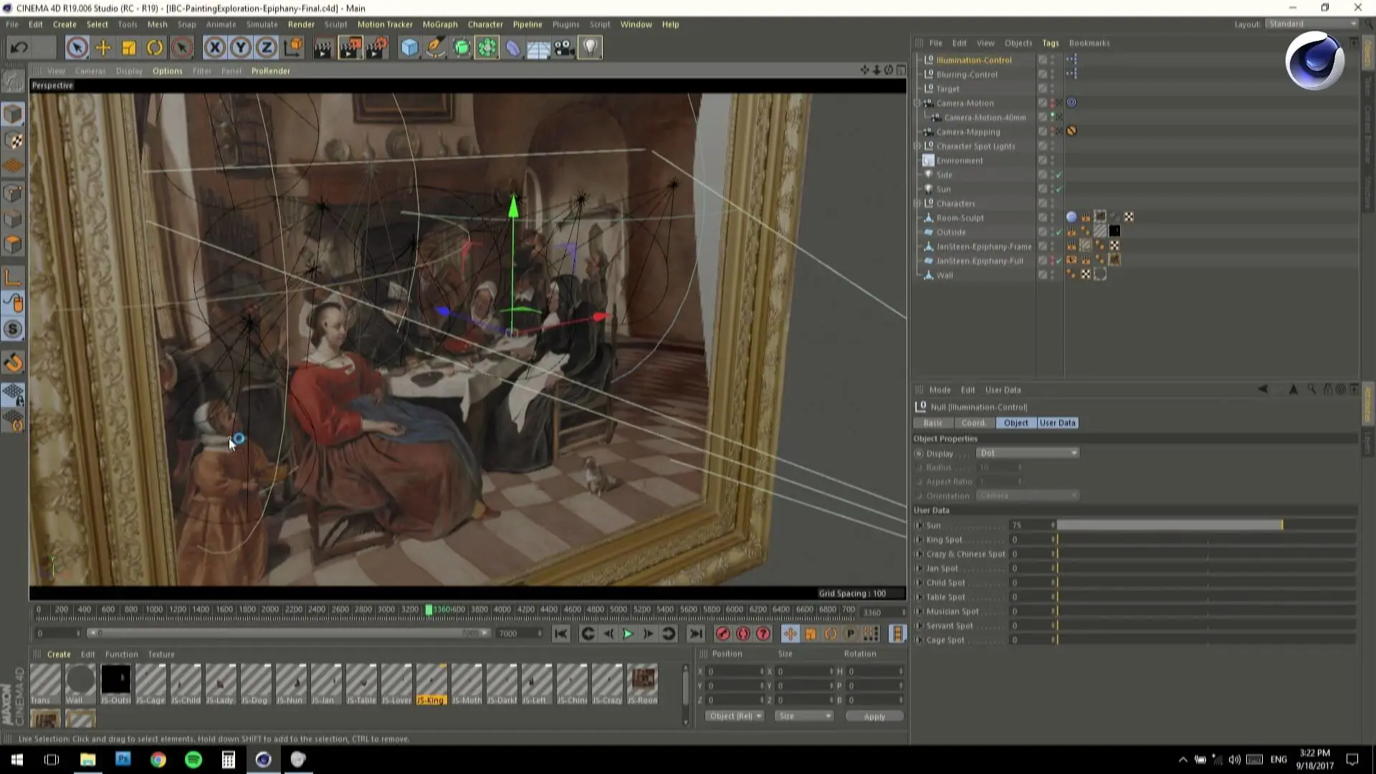Toggle Y axis lock
Viewport: 1376px width, 774px height.
pos(241,48)
